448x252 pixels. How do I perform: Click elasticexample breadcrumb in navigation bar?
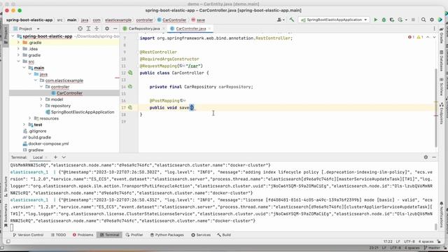coord(118,20)
